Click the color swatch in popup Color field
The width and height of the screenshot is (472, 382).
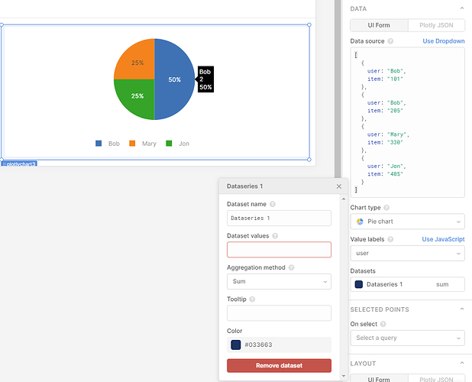click(236, 345)
